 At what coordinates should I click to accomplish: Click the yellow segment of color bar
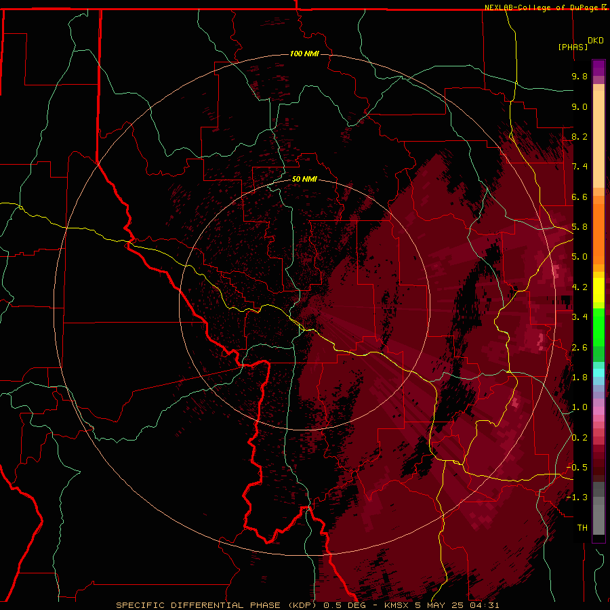pos(598,290)
